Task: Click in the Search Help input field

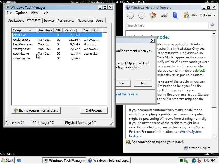Action: point(168,25)
